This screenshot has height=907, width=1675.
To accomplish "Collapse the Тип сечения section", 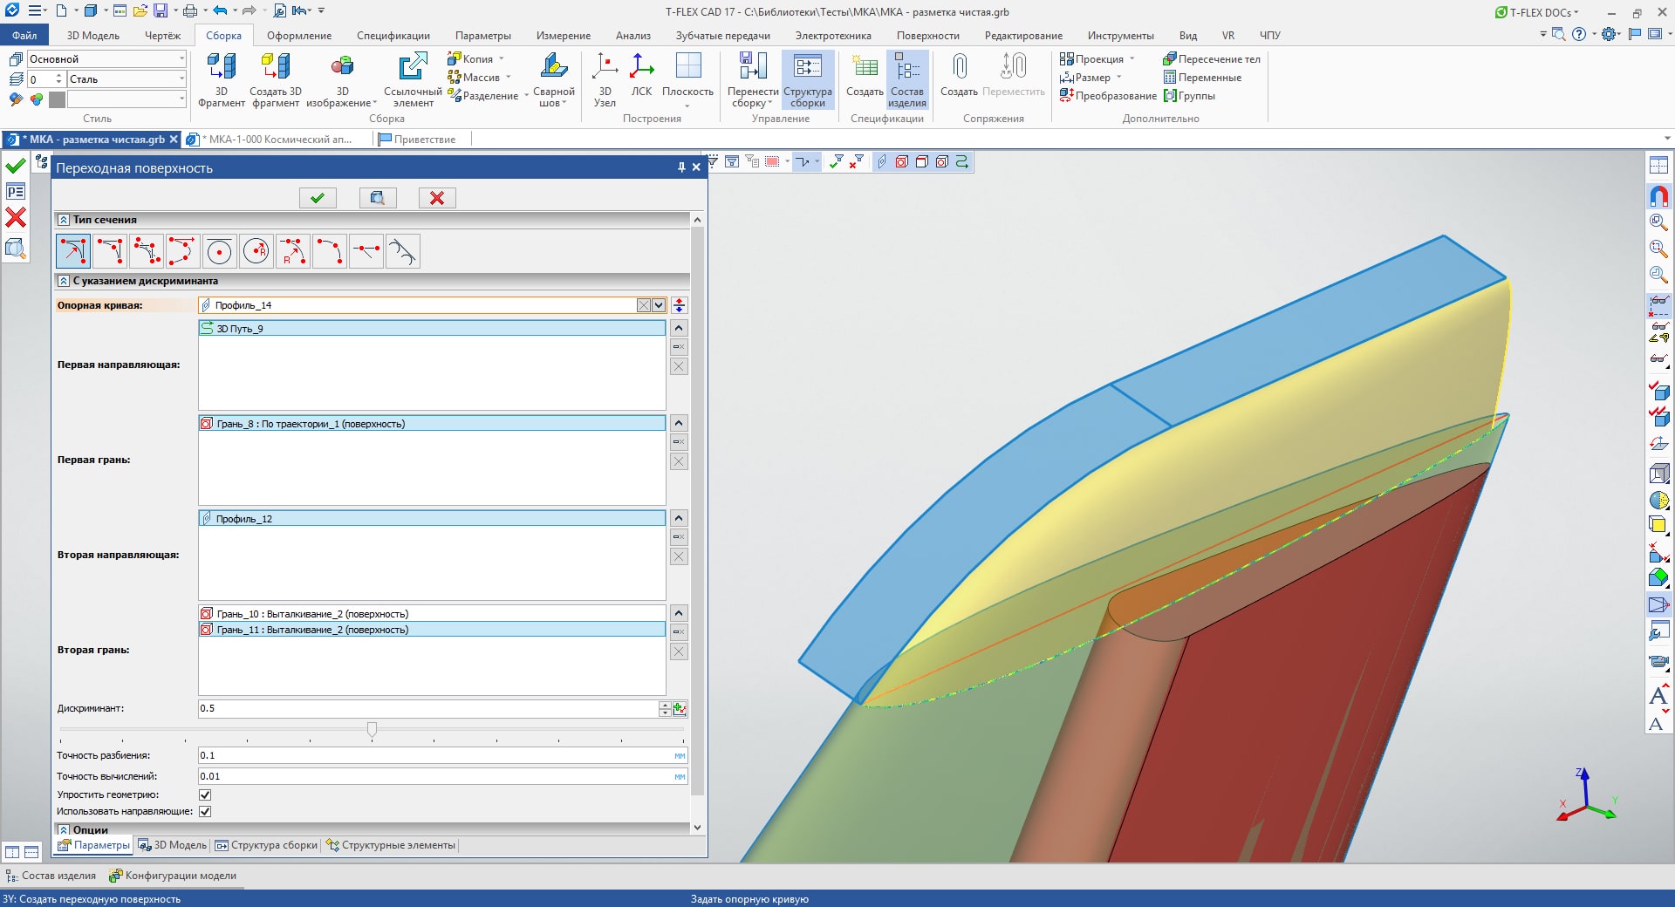I will (x=64, y=220).
